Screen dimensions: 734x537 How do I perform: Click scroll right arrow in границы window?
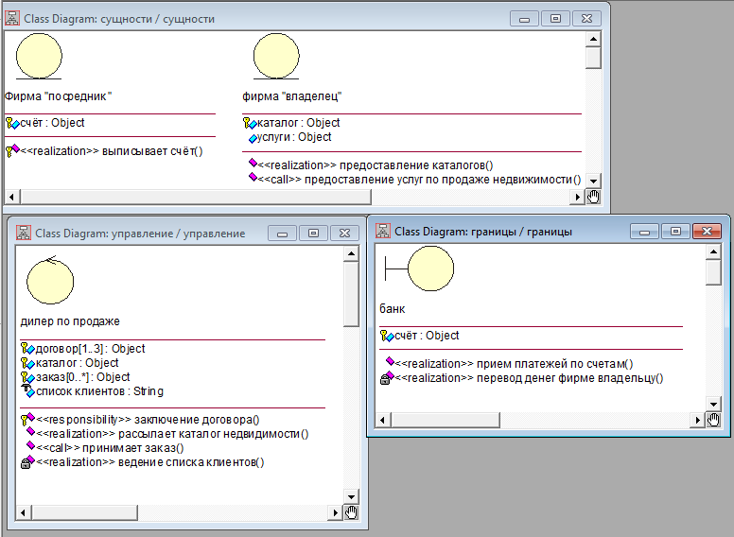point(697,420)
